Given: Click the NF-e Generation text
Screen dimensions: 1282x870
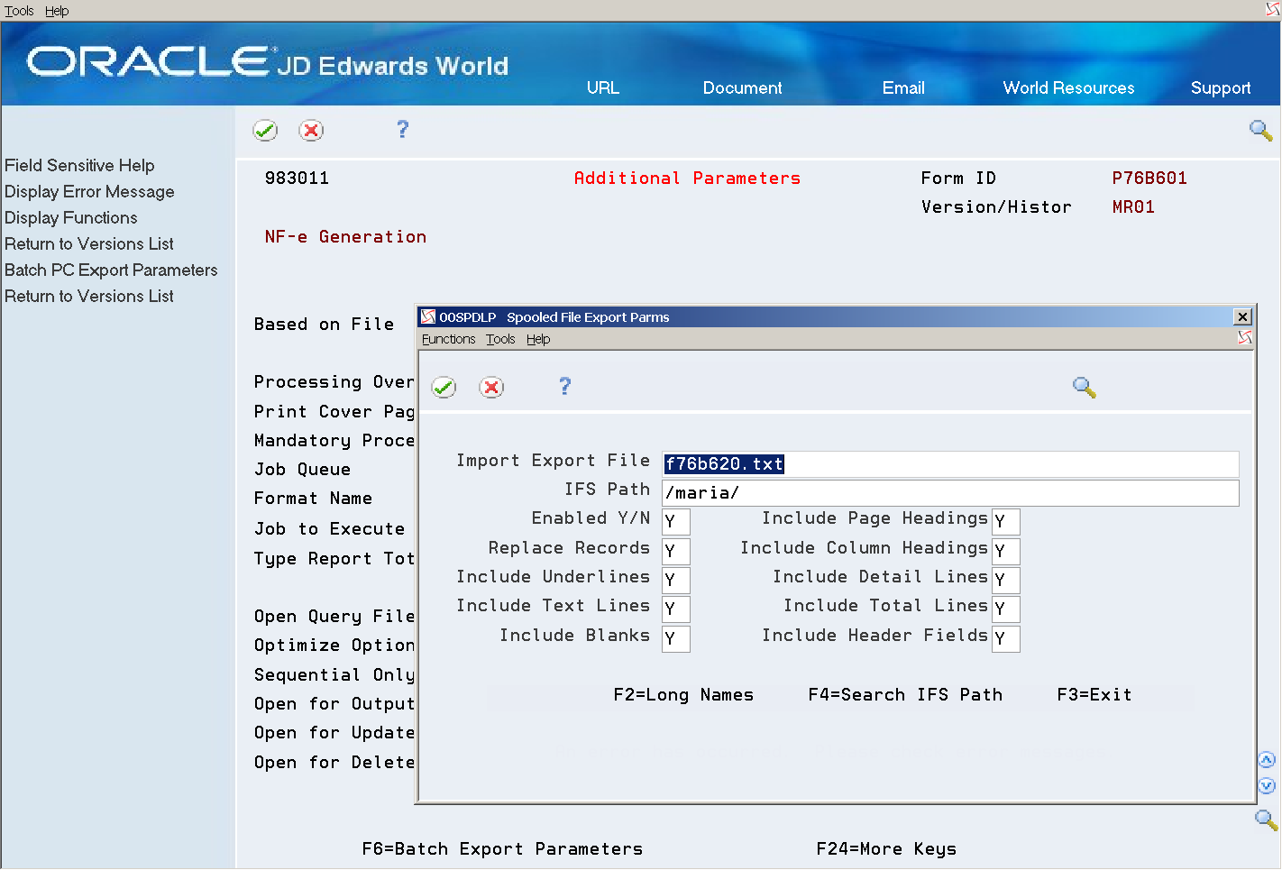Looking at the screenshot, I should pyautogui.click(x=345, y=236).
